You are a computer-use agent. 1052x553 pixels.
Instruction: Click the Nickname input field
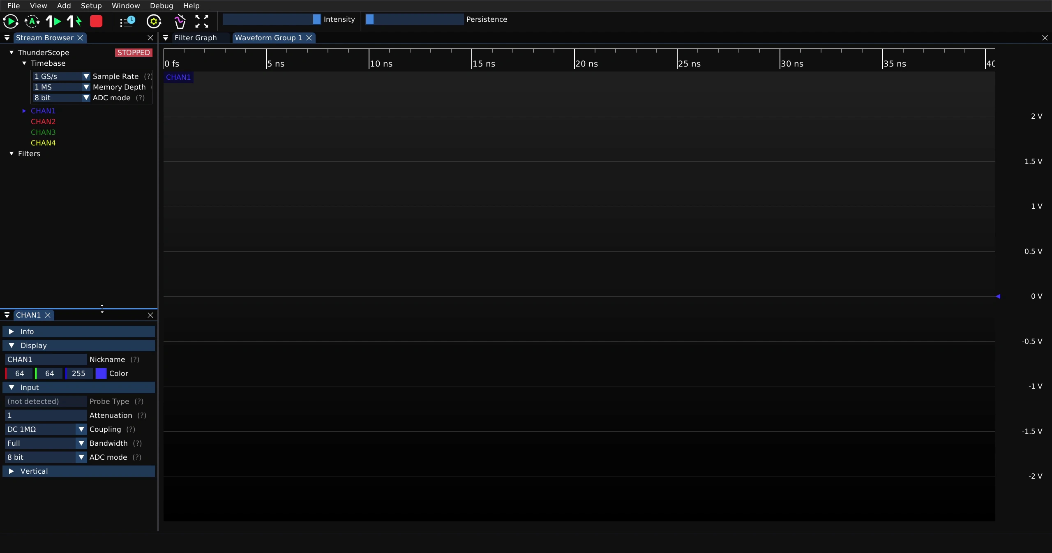click(46, 359)
